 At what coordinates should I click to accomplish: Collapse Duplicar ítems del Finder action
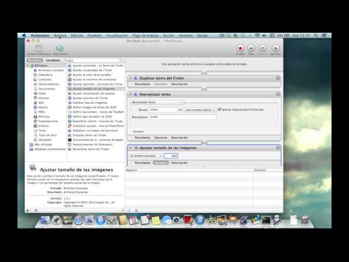130,78
